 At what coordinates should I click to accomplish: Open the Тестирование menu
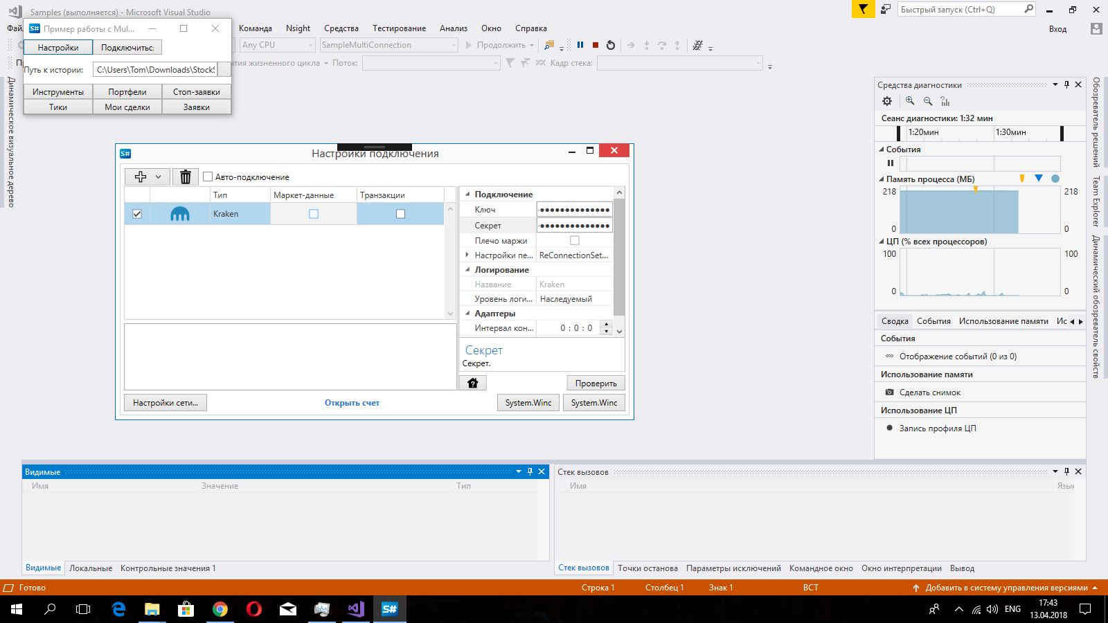coord(399,28)
